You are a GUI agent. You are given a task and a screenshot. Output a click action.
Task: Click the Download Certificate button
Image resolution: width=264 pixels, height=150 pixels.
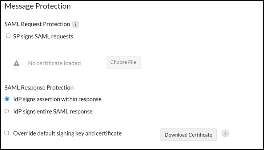tap(188, 135)
